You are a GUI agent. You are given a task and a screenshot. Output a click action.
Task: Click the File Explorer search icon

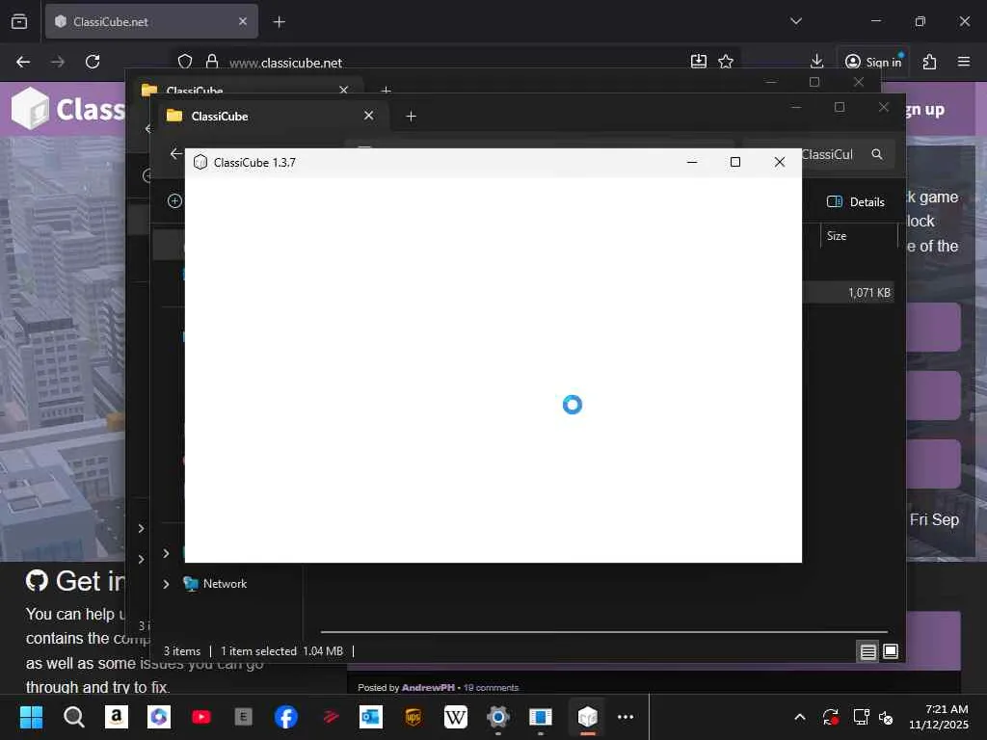877,154
